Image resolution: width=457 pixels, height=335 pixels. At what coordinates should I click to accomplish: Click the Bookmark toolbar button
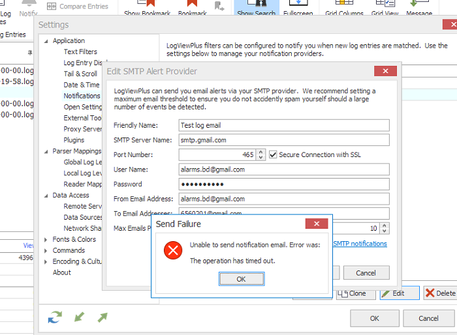click(x=192, y=8)
